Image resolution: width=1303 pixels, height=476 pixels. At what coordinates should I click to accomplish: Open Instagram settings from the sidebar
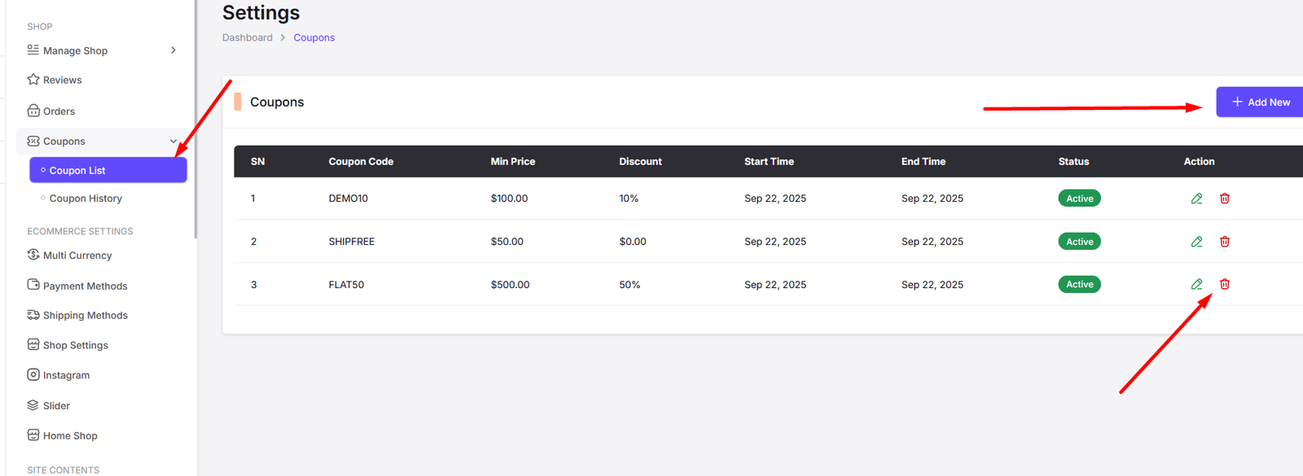(x=66, y=375)
